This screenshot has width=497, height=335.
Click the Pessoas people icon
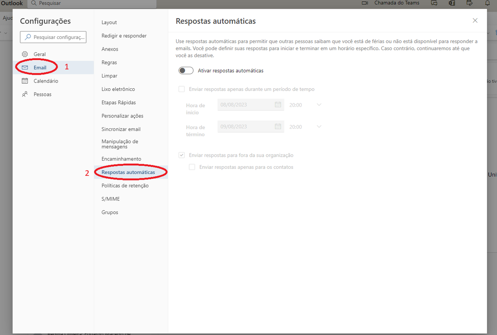[x=25, y=94]
